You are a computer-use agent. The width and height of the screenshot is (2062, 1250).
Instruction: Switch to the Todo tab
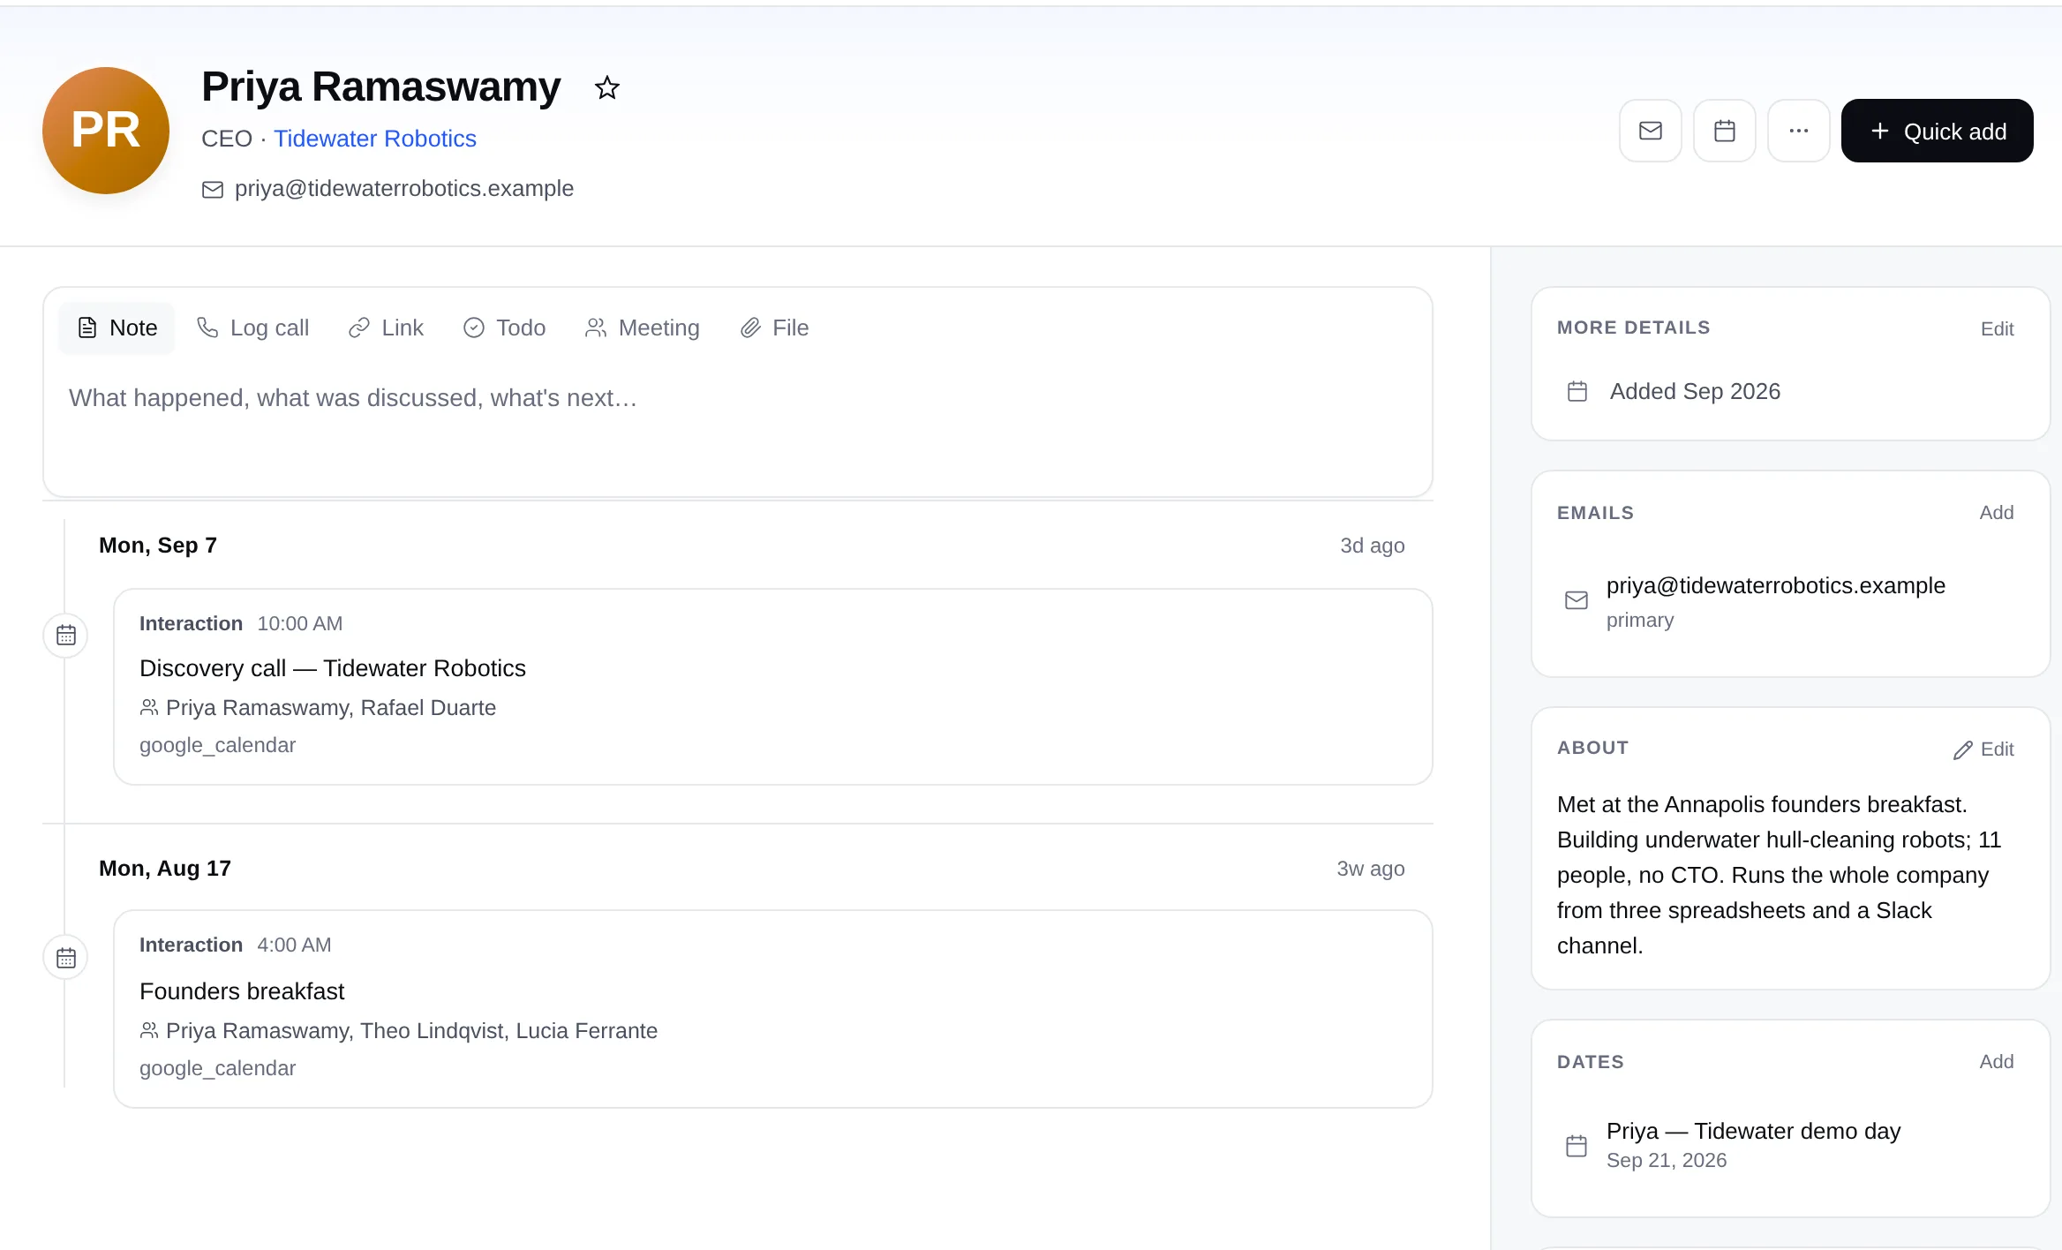[x=504, y=328]
